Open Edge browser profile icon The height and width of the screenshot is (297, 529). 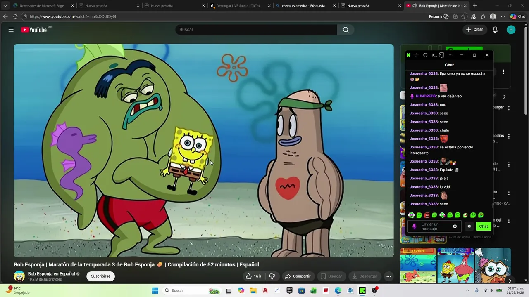(x=493, y=16)
